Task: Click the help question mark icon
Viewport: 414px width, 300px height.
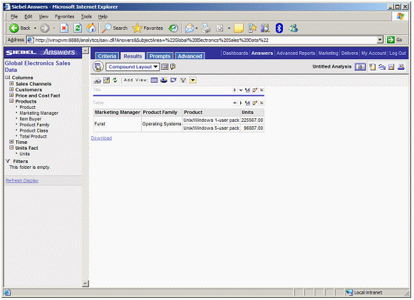Action: 173,67
